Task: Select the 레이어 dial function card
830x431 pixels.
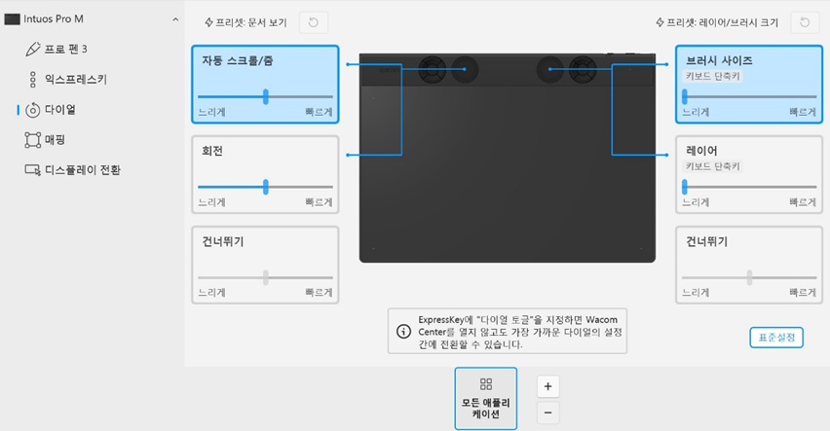Action: [x=749, y=174]
